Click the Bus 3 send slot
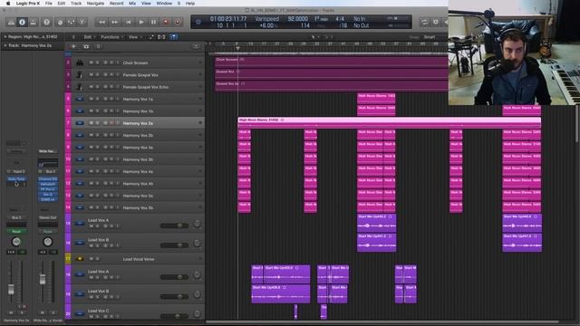The height and width of the screenshot is (326, 580). (x=16, y=217)
